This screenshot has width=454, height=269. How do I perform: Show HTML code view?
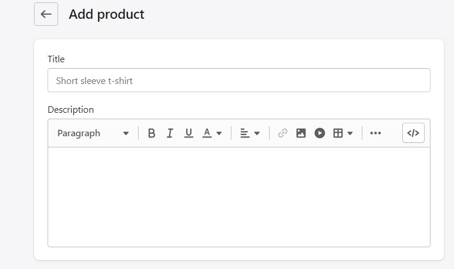(x=413, y=133)
